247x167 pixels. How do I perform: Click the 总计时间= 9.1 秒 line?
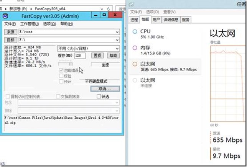pos(21,58)
